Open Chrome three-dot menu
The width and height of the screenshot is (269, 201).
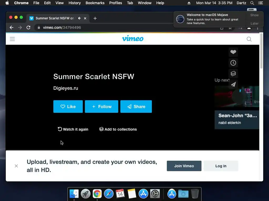(257, 28)
